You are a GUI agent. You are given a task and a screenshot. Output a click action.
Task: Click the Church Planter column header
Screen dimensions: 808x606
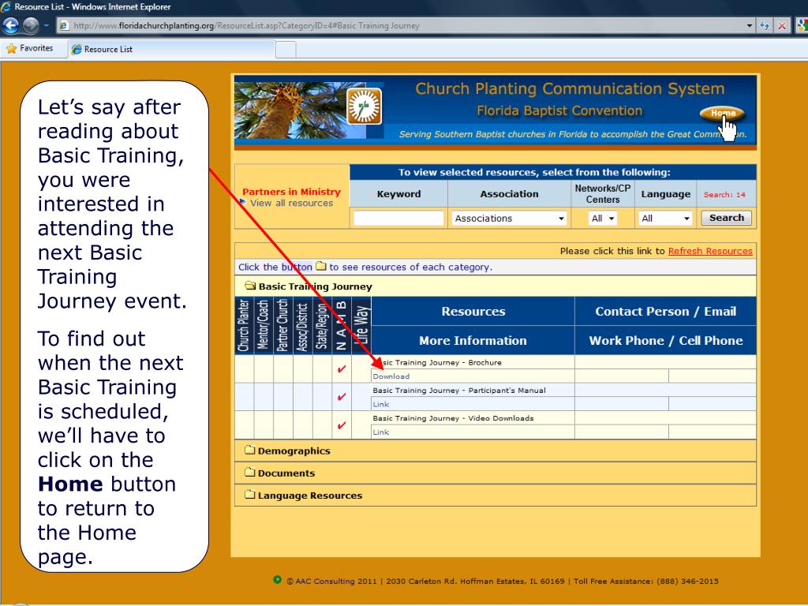[x=244, y=325]
